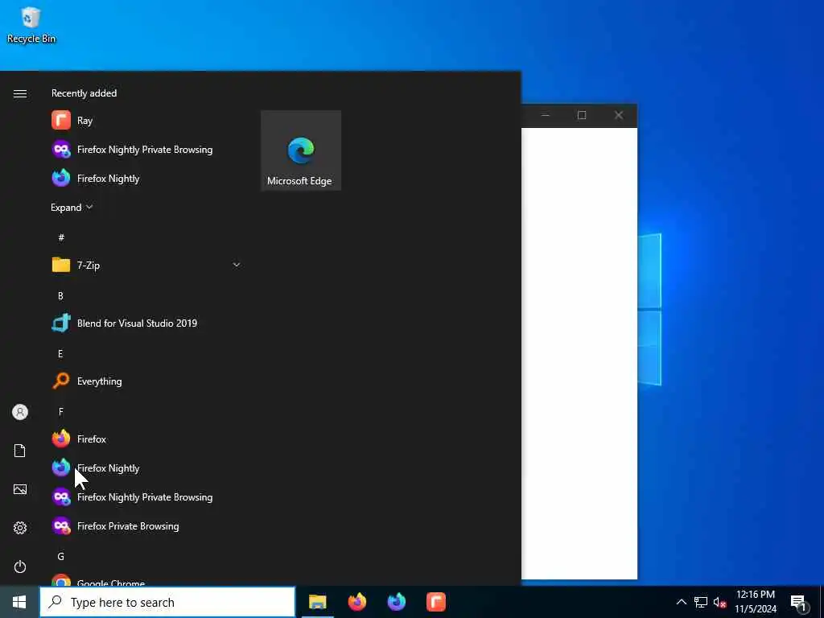Open the Microsoft Edge tile
This screenshot has width=824, height=618.
(301, 150)
